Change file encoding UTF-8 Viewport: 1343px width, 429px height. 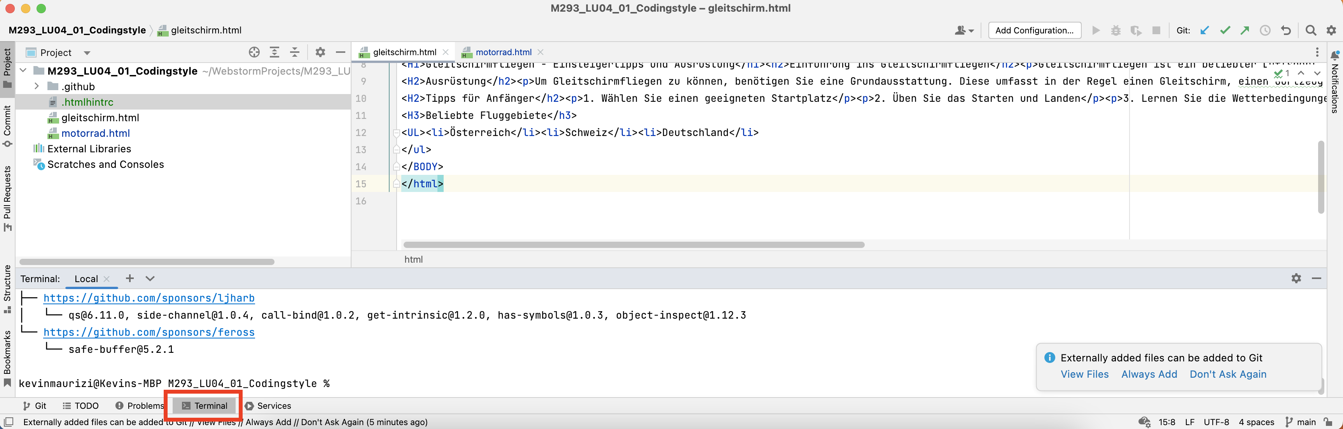[x=1216, y=422]
